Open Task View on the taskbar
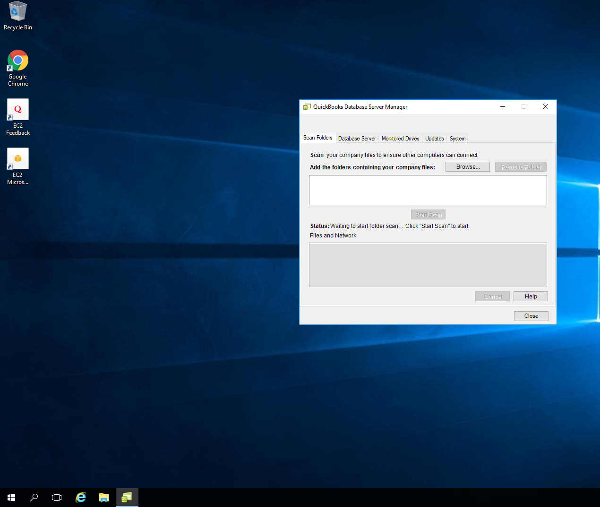Viewport: 600px width, 507px height. (x=57, y=498)
